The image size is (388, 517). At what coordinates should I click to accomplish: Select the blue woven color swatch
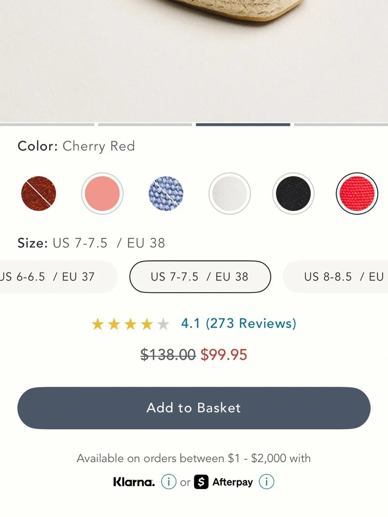(166, 194)
